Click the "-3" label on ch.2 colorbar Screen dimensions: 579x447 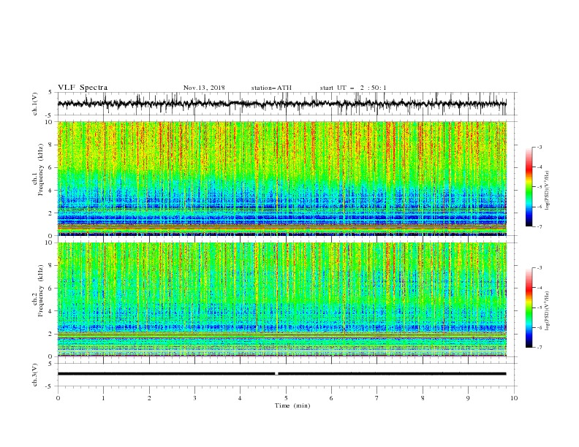coord(540,268)
